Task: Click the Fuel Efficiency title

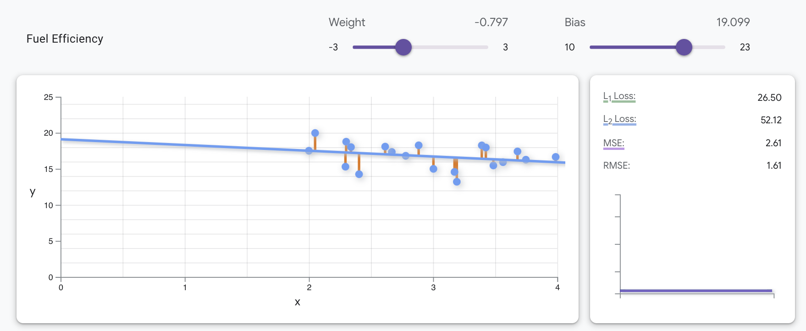Action: [x=65, y=39]
